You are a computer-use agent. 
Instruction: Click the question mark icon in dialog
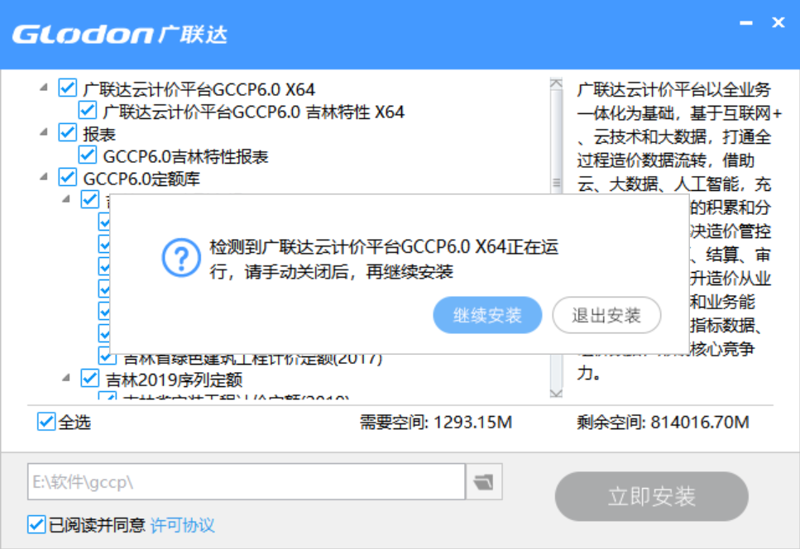click(181, 258)
